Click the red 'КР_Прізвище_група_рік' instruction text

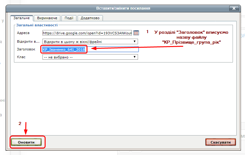point(191,42)
